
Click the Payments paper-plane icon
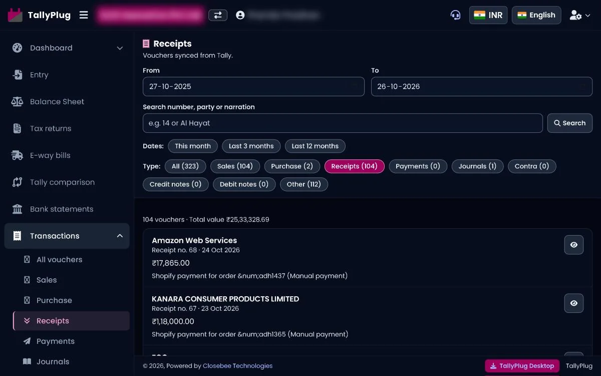[27, 341]
